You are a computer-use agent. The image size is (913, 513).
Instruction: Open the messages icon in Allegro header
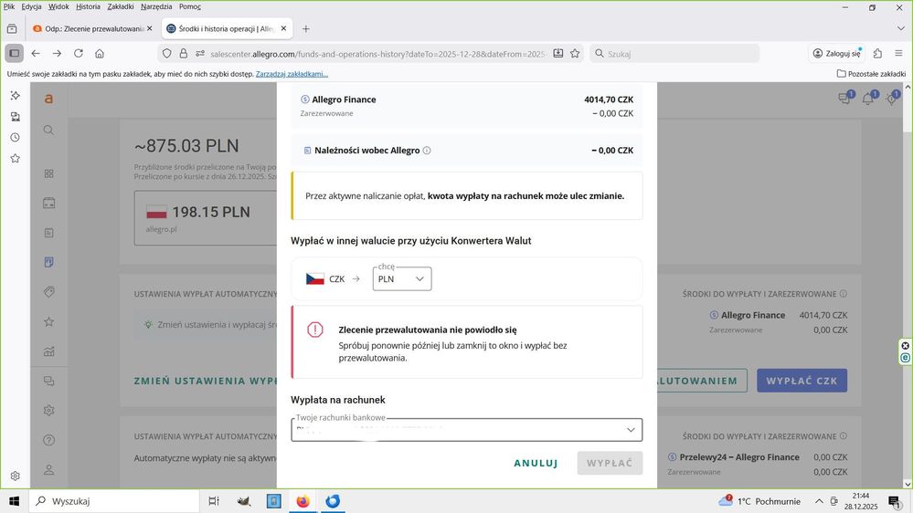[844, 99]
